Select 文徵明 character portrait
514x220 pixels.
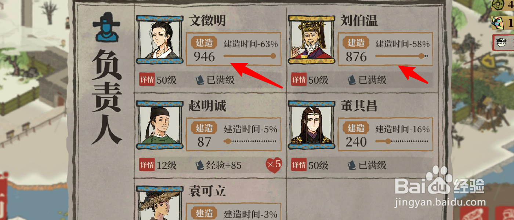pyautogui.click(x=160, y=40)
